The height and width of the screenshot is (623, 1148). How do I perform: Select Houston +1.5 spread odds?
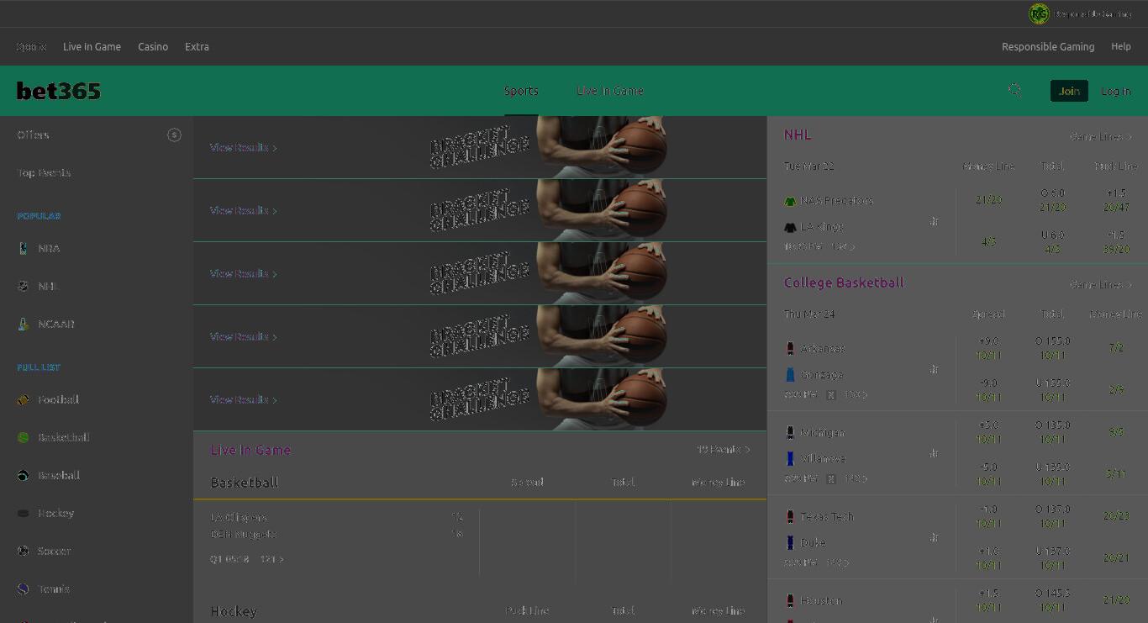pyautogui.click(x=988, y=600)
